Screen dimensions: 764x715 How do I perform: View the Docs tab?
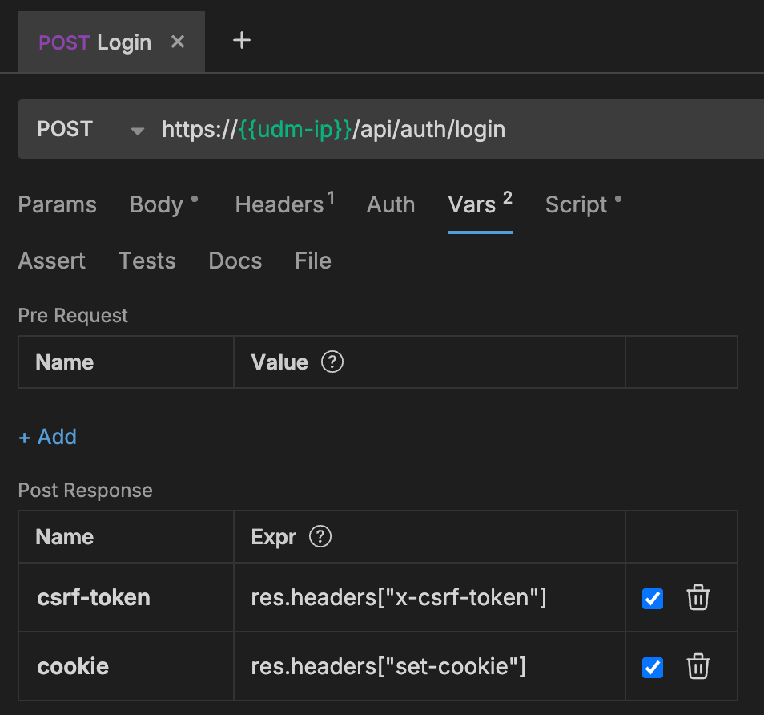[x=235, y=261]
